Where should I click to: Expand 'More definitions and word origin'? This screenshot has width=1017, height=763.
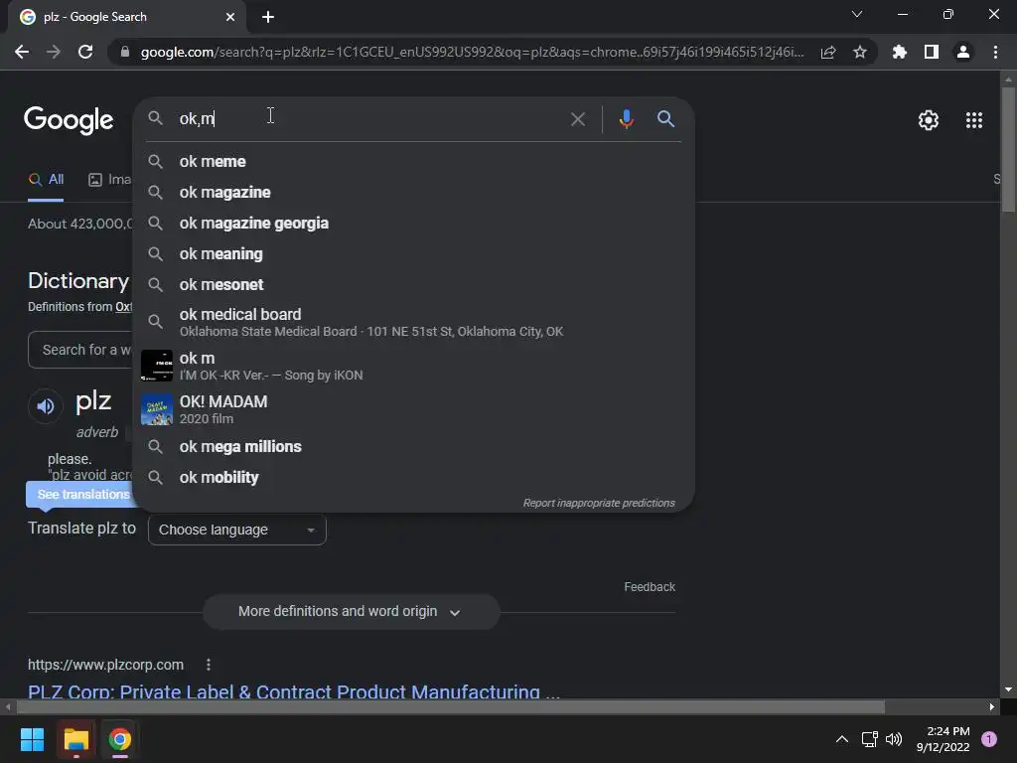pos(351,612)
